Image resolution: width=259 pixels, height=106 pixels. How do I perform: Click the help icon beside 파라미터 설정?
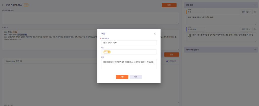[x=198, y=49]
